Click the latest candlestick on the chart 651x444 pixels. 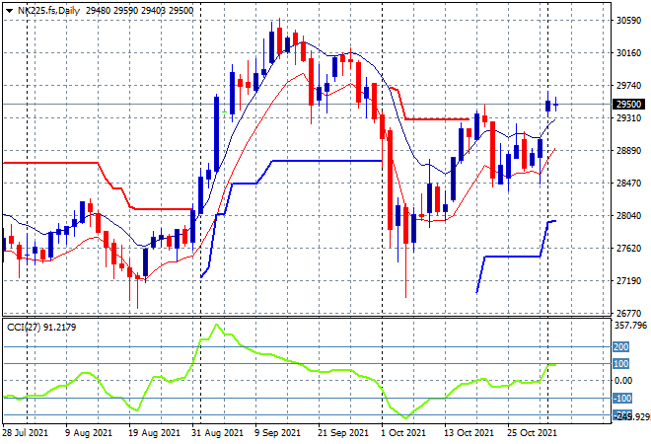coord(556,104)
